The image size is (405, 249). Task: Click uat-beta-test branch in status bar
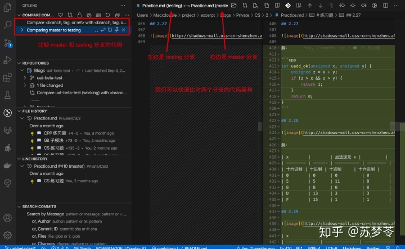20,247
